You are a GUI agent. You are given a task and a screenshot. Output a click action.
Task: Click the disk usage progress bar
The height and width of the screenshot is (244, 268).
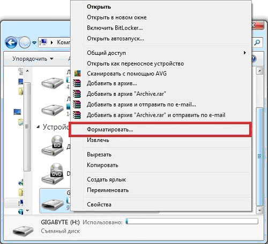click(x=192, y=221)
